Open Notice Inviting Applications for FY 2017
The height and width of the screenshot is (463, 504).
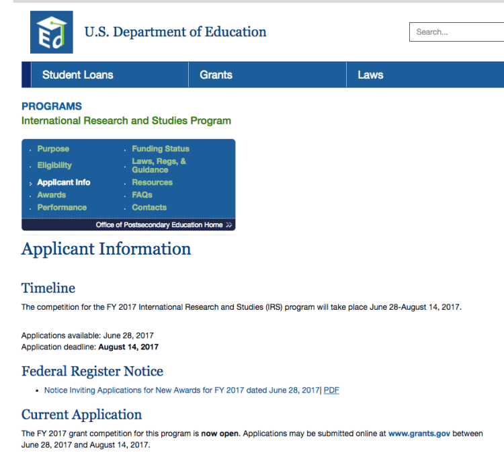pyautogui.click(x=181, y=390)
